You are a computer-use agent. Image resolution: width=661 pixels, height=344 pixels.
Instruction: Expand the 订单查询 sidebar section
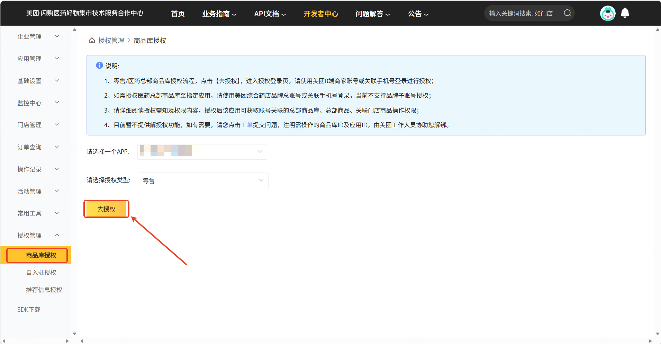[x=38, y=147]
